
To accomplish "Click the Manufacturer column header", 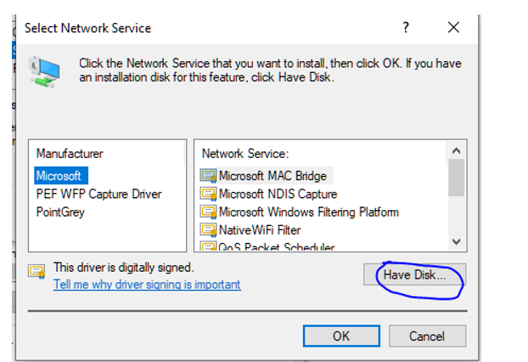I will pos(107,153).
